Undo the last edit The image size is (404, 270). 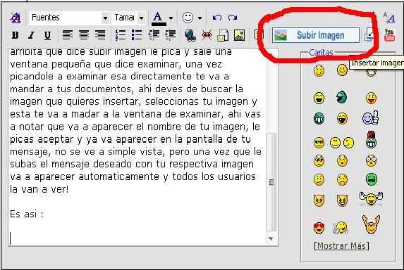(x=217, y=18)
